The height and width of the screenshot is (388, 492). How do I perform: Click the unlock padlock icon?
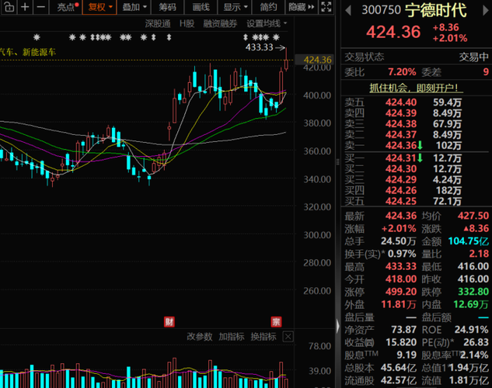pos(9,6)
